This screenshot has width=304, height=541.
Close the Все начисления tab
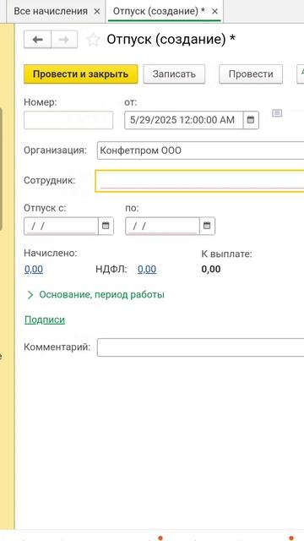[97, 11]
